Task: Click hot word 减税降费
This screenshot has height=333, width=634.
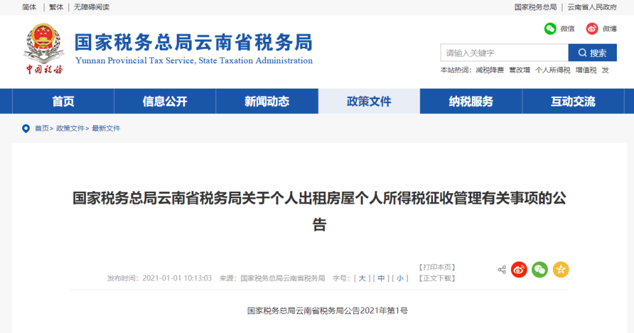Action: coord(489,70)
